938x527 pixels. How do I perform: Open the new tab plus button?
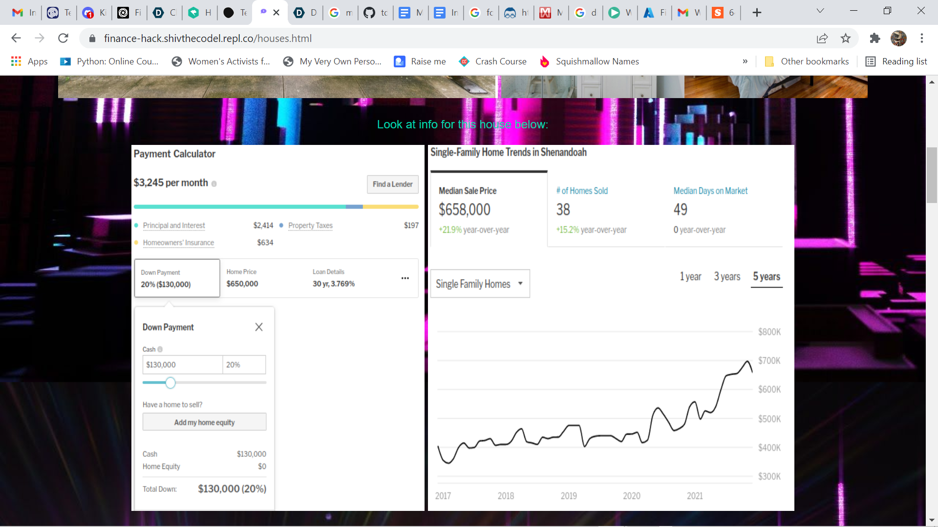[x=757, y=13]
